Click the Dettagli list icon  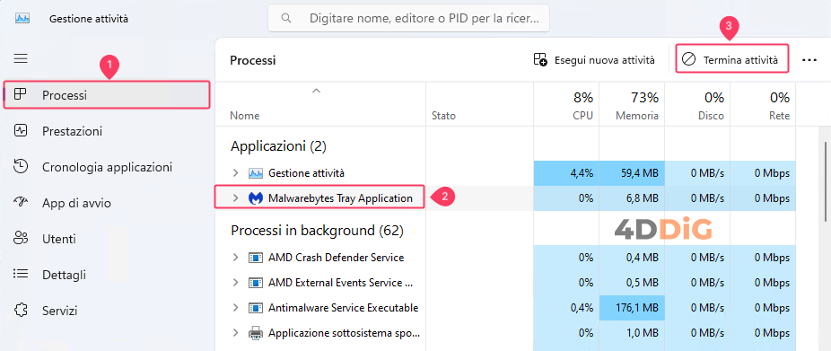point(20,274)
